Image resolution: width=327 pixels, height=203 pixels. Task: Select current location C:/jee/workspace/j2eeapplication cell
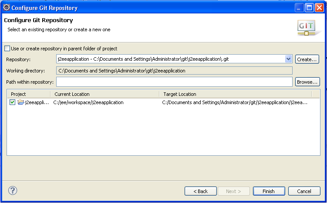[x=88, y=102]
